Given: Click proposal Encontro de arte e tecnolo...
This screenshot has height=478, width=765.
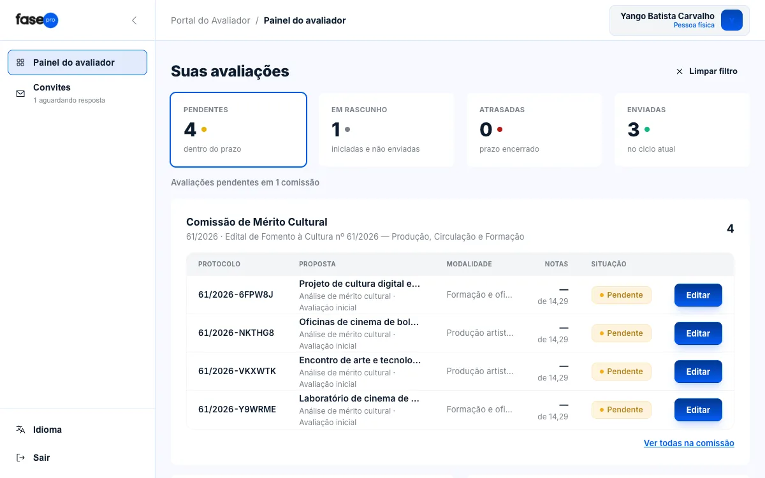Looking at the screenshot, I should [x=360, y=360].
